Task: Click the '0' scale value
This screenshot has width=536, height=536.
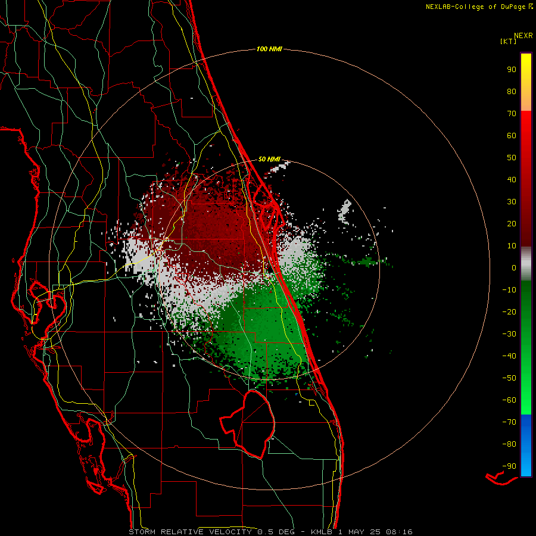Action: (514, 268)
